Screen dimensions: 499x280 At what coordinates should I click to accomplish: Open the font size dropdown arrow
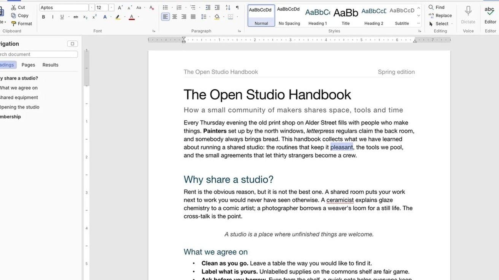coord(111,8)
